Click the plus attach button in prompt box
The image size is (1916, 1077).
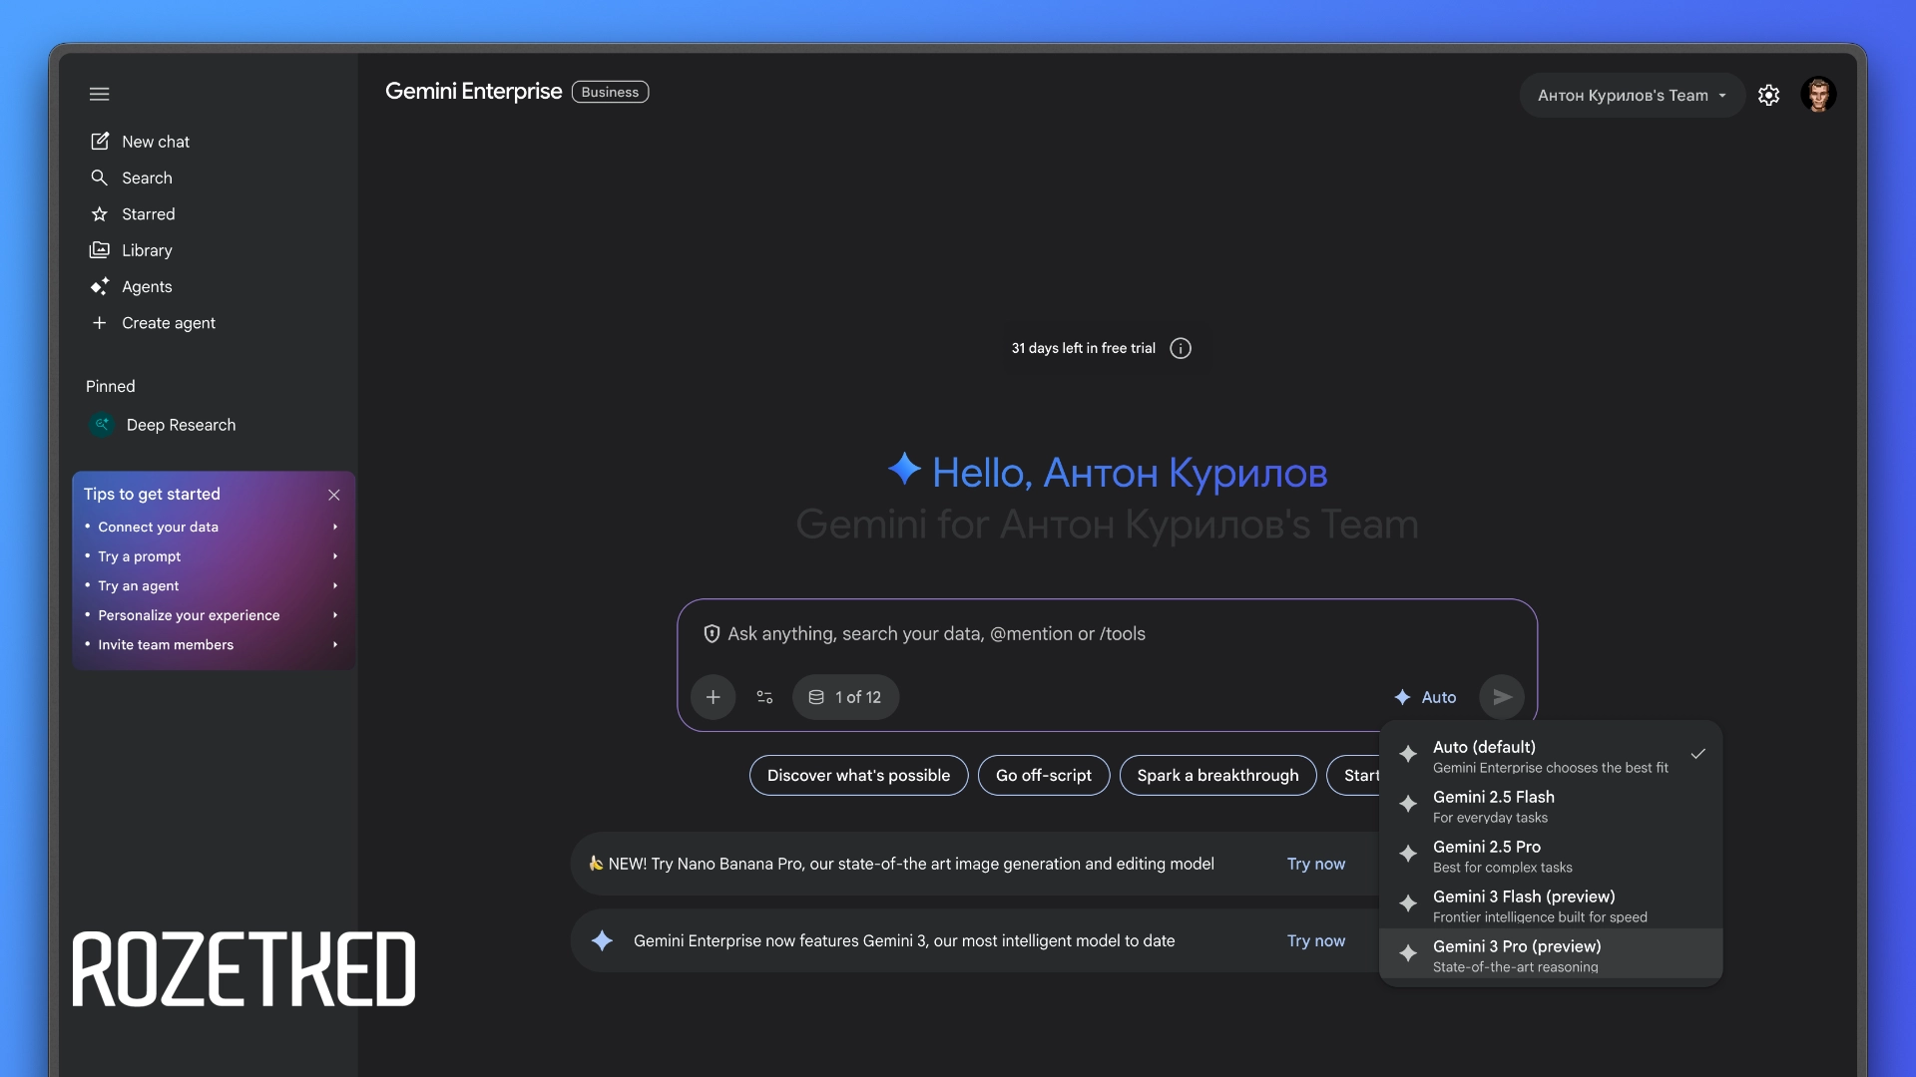[x=713, y=697]
